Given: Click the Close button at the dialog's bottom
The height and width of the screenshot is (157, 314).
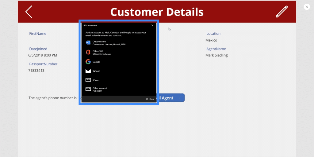Looking at the screenshot, I should click(x=150, y=99).
